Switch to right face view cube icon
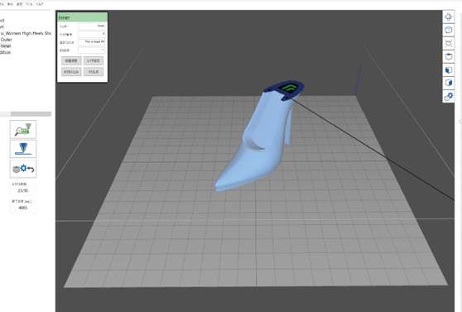Screen dimensions: 462x312 pyautogui.click(x=448, y=83)
